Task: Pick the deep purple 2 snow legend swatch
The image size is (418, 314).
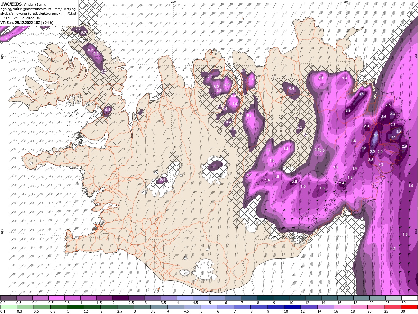Action: point(120,298)
